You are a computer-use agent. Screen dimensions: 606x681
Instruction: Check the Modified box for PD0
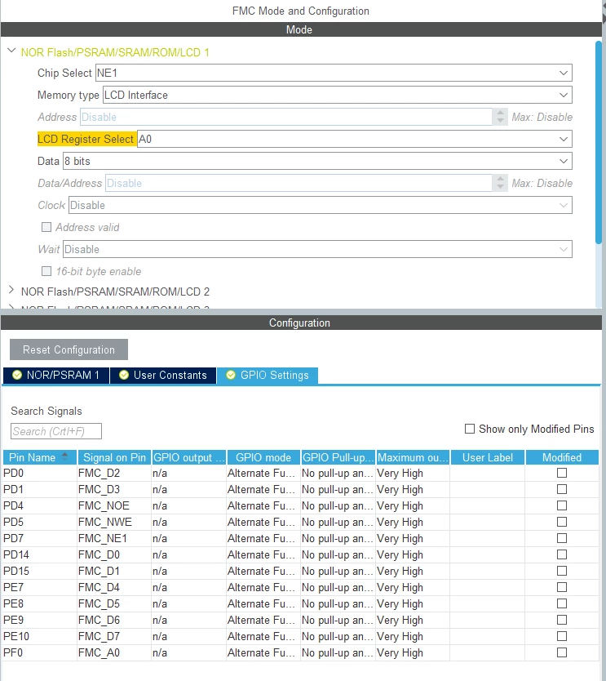(562, 473)
